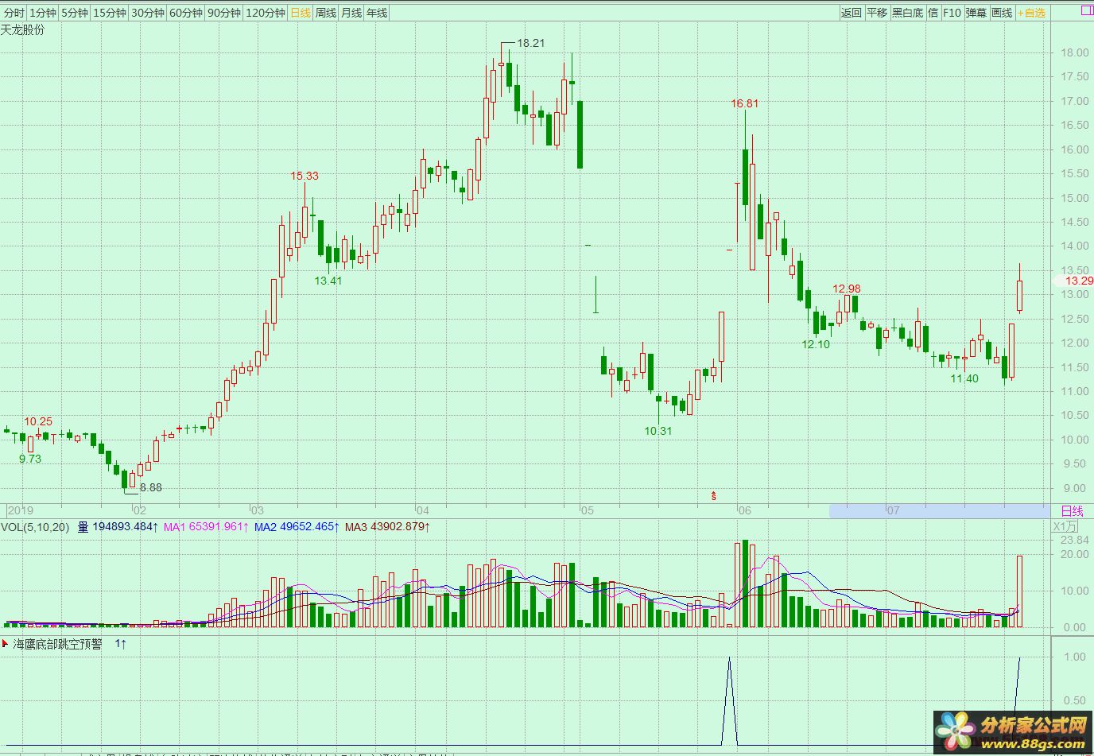Switch to 年线 yearly chart
This screenshot has height=756, width=1094.
point(377,13)
